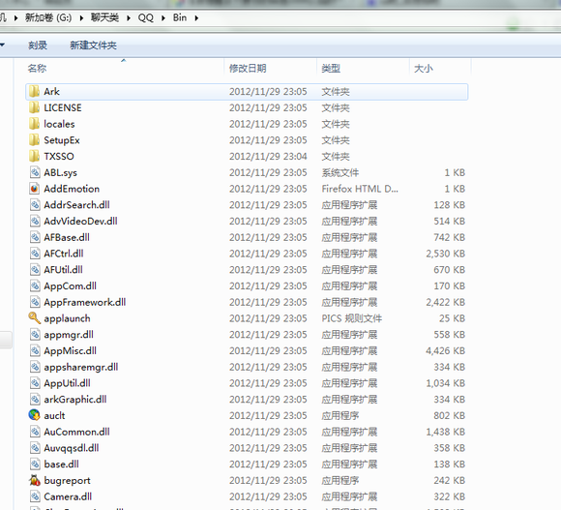
Task: Go to 新加卷 (G:) in address bar
Action: [x=48, y=17]
